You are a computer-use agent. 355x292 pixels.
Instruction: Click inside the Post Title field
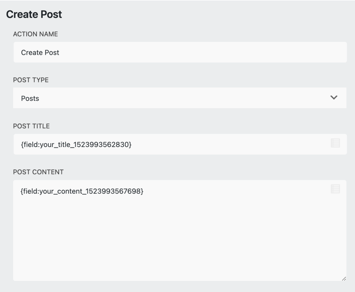(x=162, y=144)
